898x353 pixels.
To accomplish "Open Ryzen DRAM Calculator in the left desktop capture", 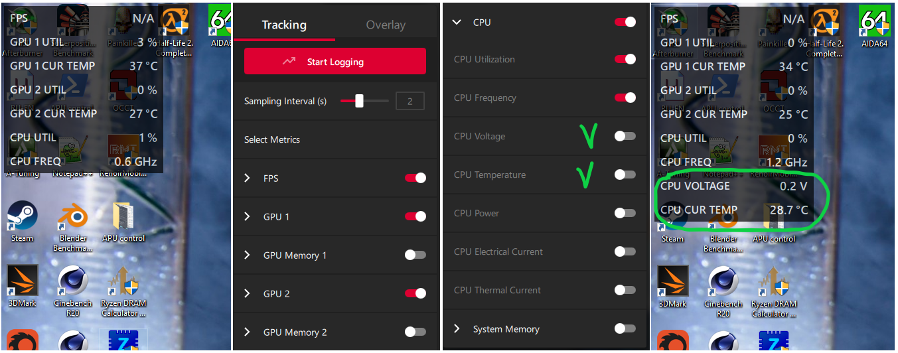I will tap(123, 281).
